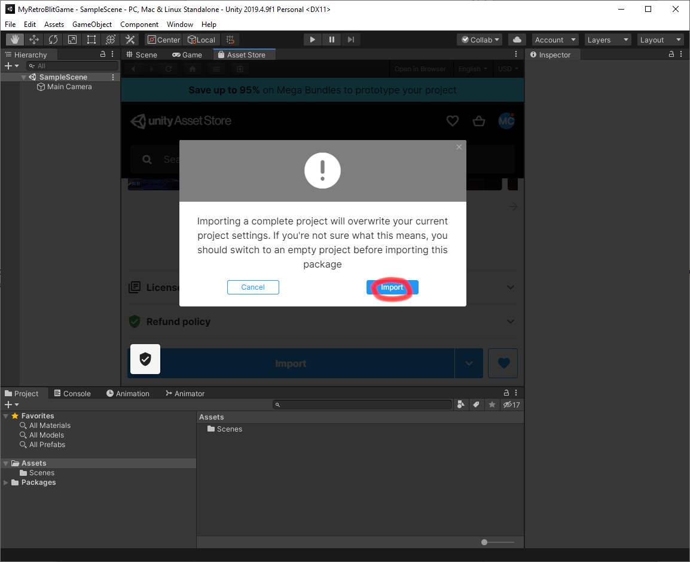Open the GameObject menu
Image resolution: width=690 pixels, height=562 pixels.
tap(92, 24)
